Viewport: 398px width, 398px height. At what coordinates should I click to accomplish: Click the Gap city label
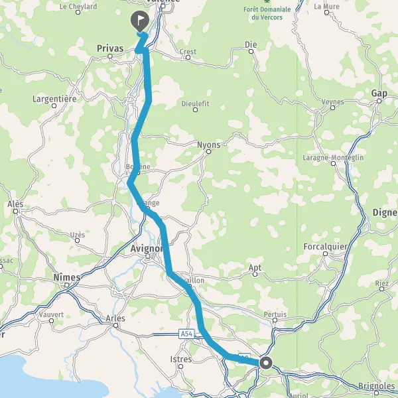[x=379, y=93]
